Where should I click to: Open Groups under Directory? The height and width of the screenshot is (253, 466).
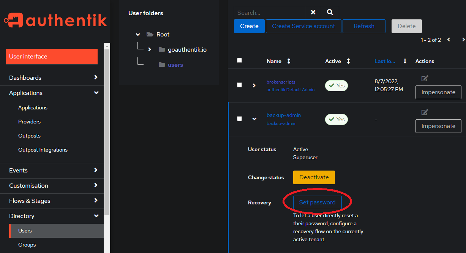click(x=27, y=245)
